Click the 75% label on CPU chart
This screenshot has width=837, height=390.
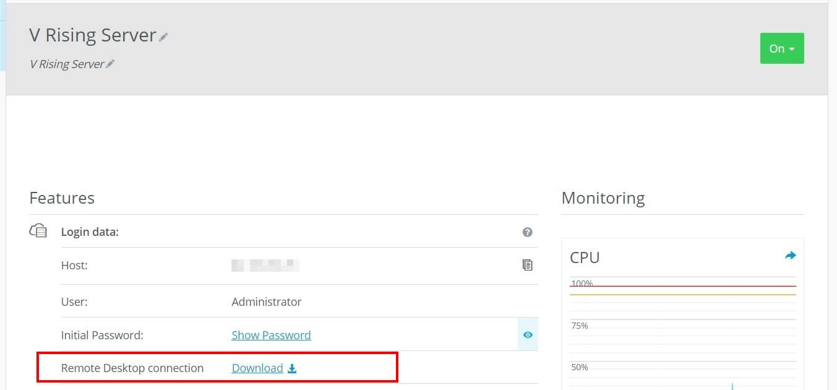pyautogui.click(x=580, y=326)
